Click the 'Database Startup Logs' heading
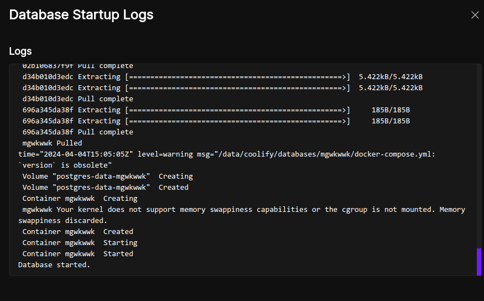Image resolution: width=484 pixels, height=301 pixels. pyautogui.click(x=81, y=15)
